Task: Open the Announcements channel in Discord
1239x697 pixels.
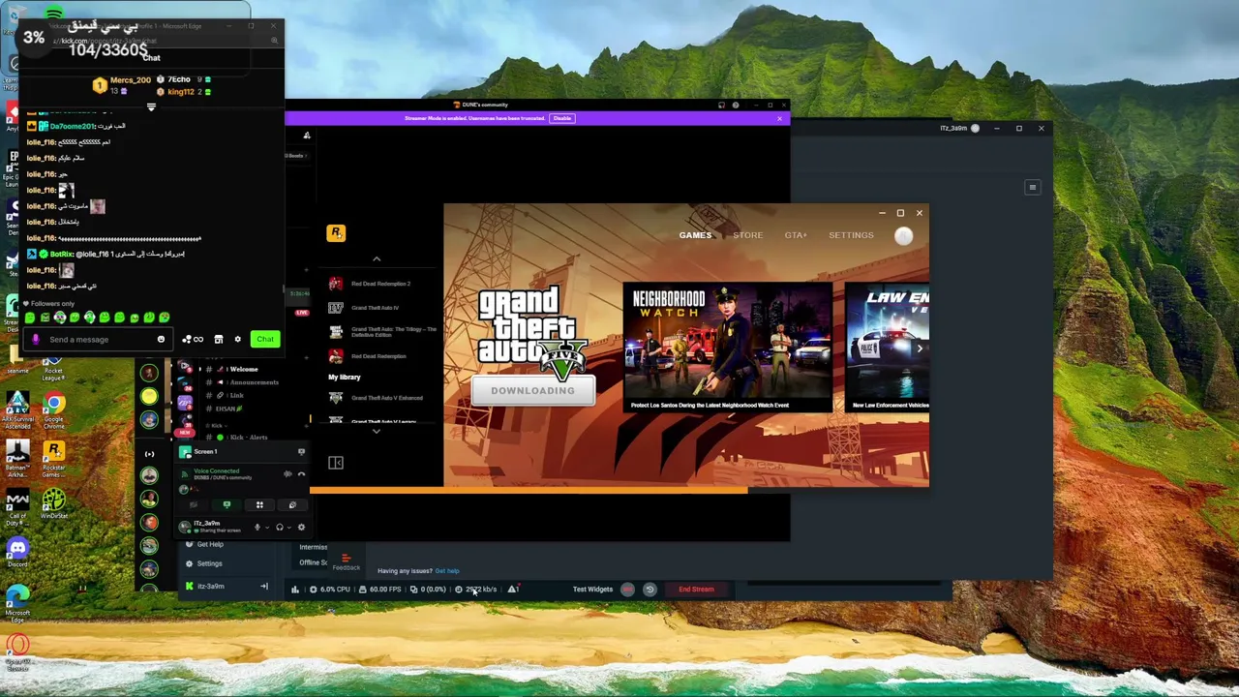Action: coord(242,382)
